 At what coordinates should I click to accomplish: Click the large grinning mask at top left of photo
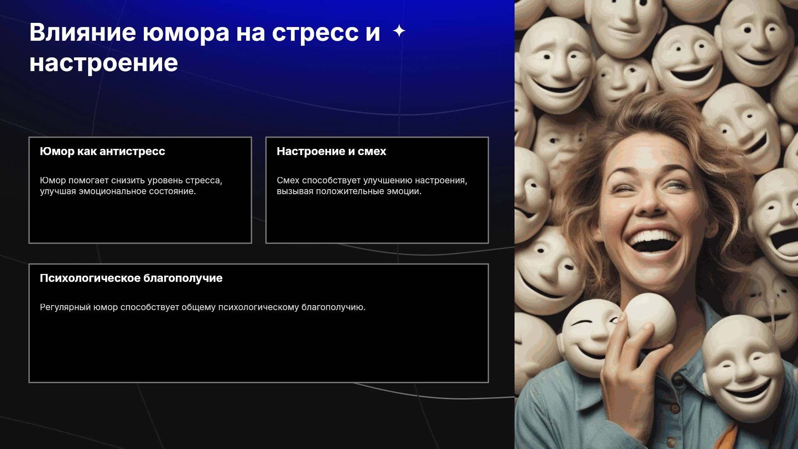point(555,67)
